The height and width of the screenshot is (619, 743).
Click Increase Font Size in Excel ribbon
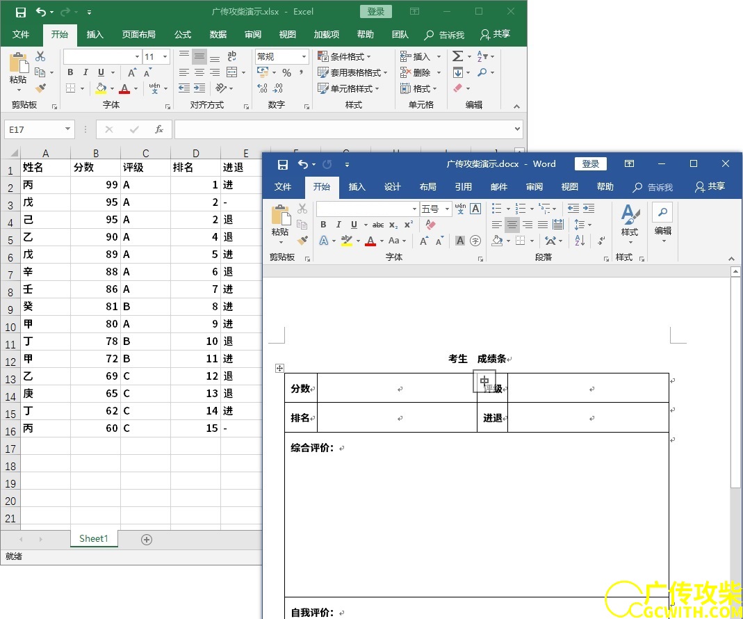(132, 72)
